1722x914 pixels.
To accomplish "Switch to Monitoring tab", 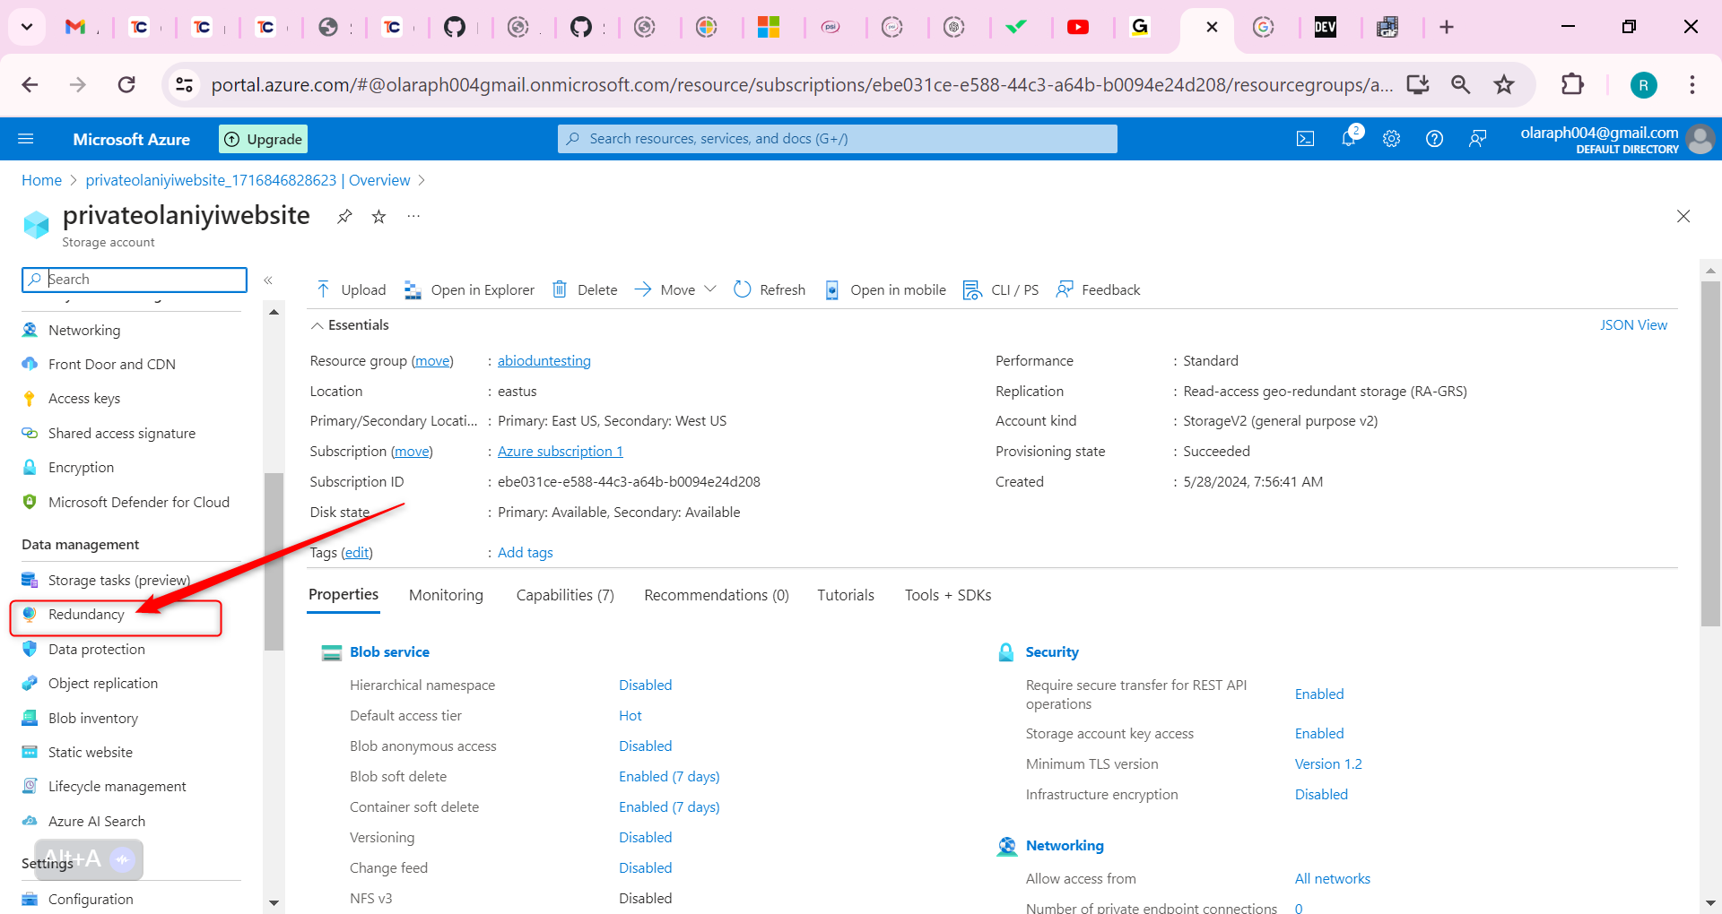I will pos(446,595).
